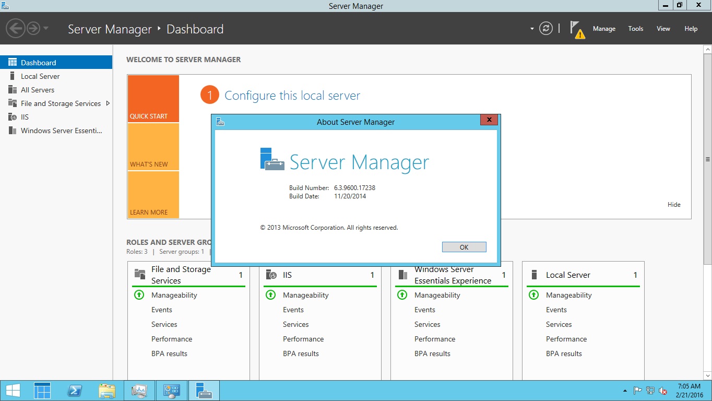This screenshot has width=712, height=401.
Task: Open the Manage menu
Action: pyautogui.click(x=604, y=29)
